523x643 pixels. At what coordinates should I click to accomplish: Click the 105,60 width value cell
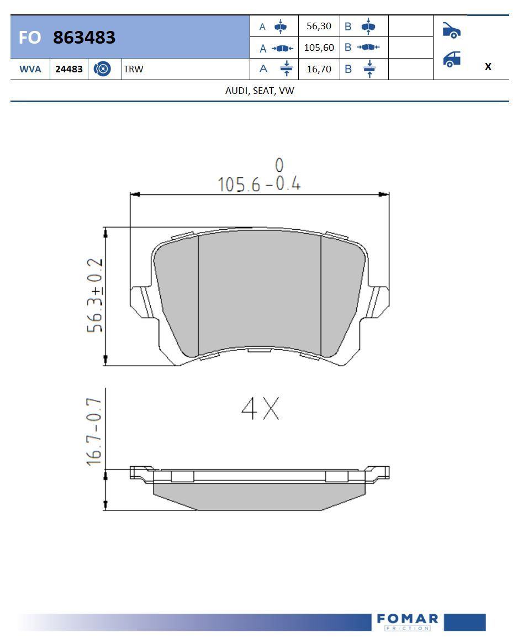[319, 48]
